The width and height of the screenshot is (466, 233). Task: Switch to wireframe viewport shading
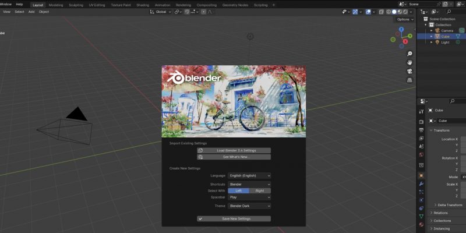389,12
